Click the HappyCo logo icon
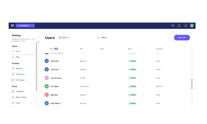207x124 pixels. pyautogui.click(x=12, y=25)
